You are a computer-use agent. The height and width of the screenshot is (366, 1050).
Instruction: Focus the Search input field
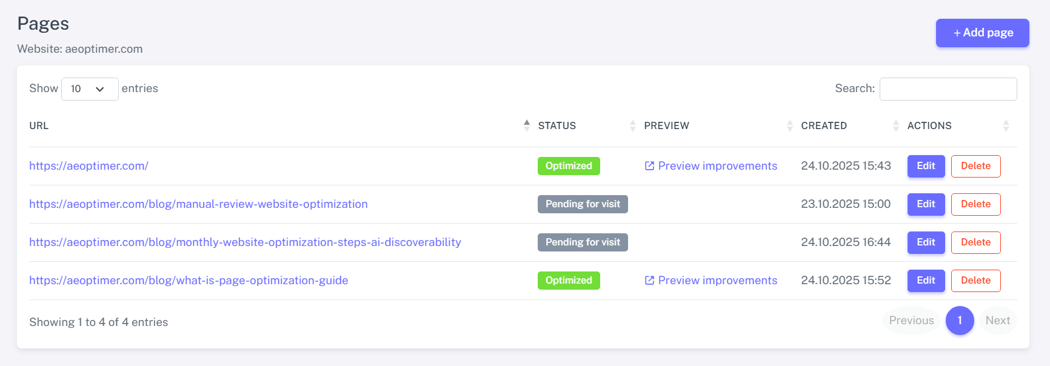[x=948, y=89]
